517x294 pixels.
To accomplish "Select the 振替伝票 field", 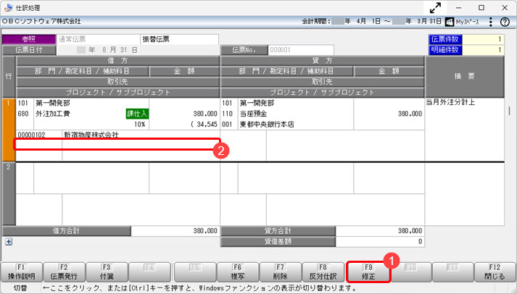I will pyautogui.click(x=179, y=39).
